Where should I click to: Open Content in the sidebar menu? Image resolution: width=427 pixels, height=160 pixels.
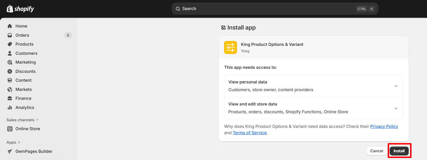click(x=23, y=80)
